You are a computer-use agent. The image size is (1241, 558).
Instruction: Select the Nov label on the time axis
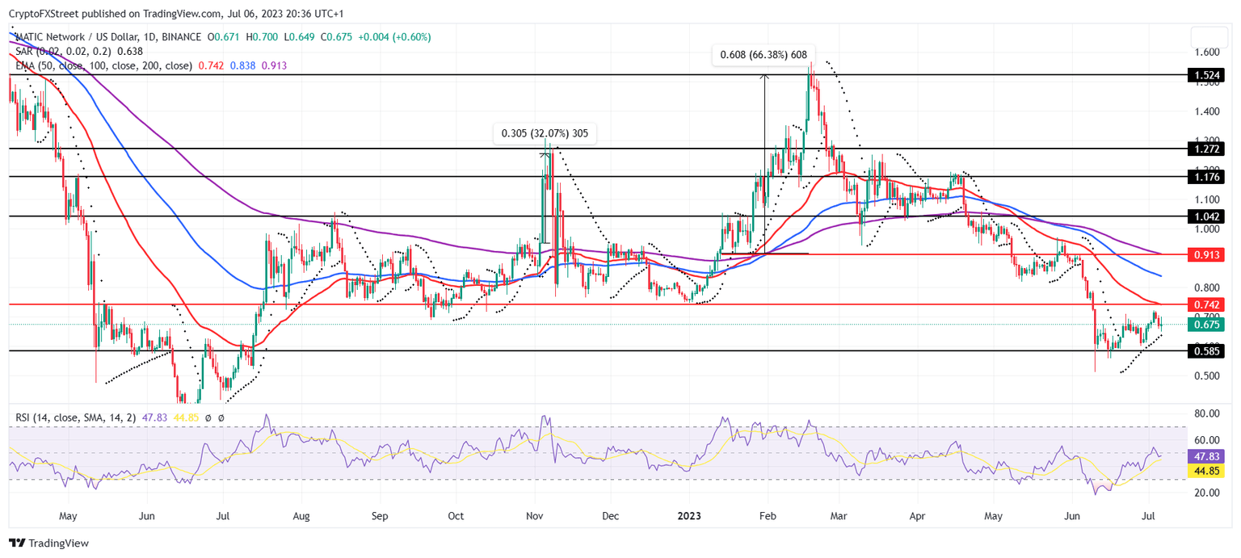click(x=534, y=515)
